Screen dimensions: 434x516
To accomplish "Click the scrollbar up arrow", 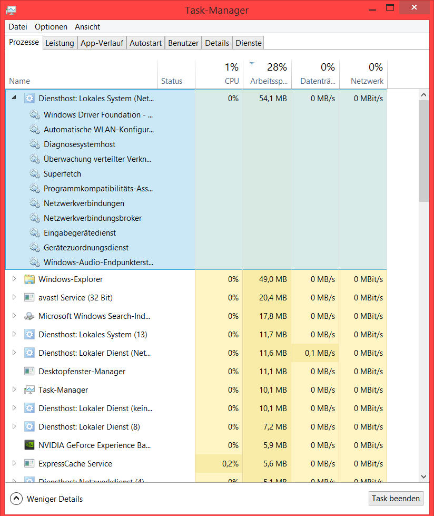I will (x=423, y=95).
